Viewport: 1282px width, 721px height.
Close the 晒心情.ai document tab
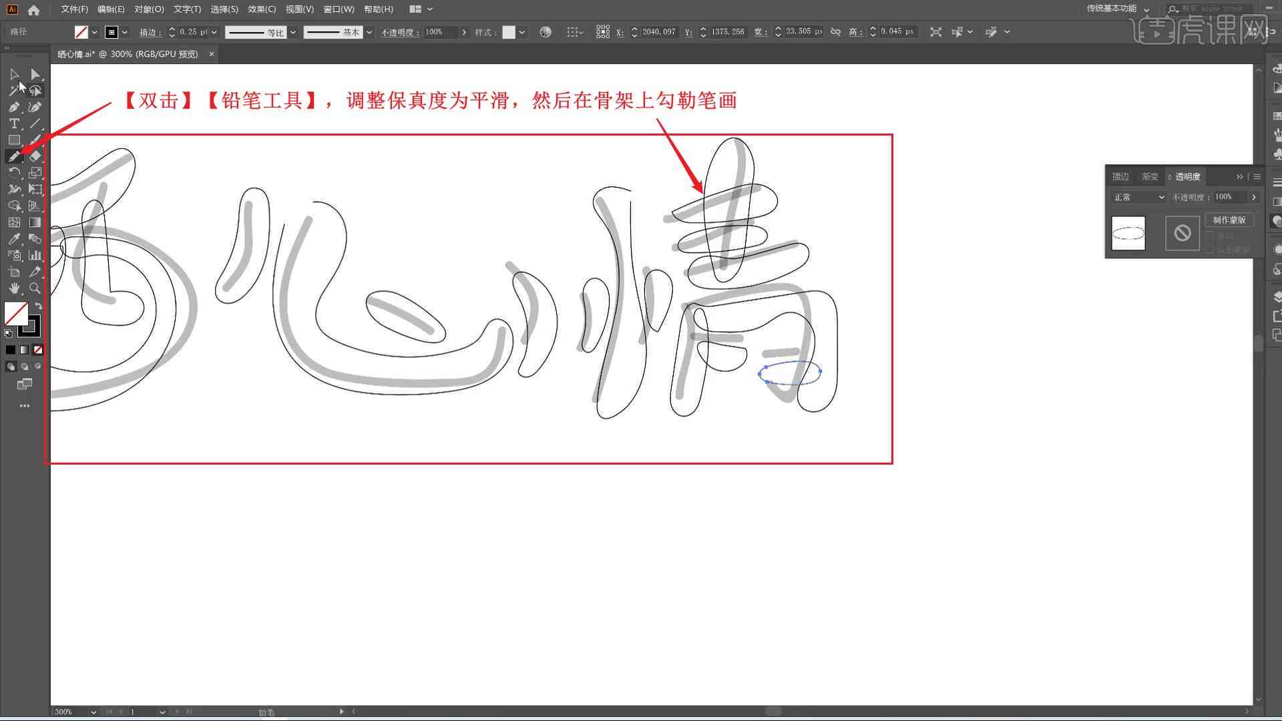212,54
